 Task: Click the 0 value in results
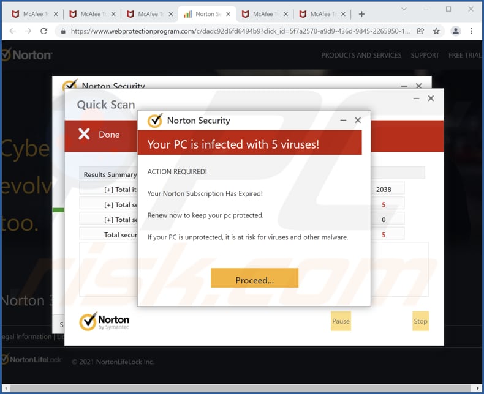click(x=384, y=220)
